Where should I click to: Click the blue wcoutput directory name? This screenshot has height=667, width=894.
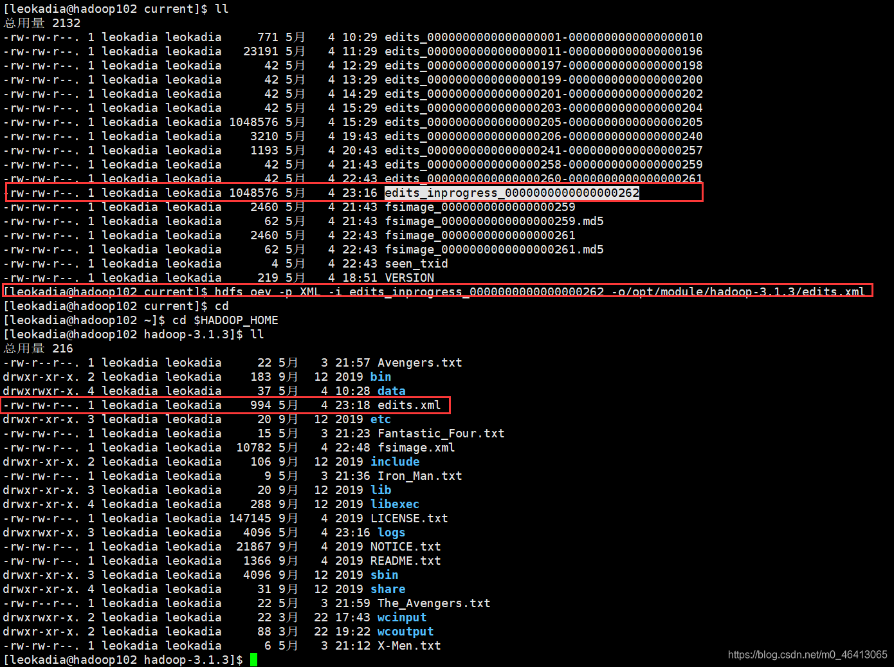click(405, 632)
